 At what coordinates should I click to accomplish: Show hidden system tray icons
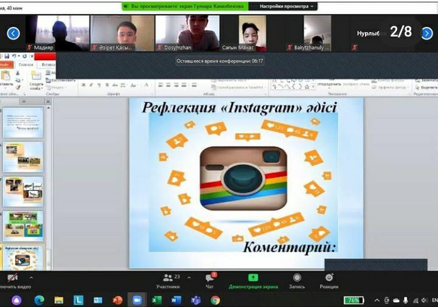(377, 300)
